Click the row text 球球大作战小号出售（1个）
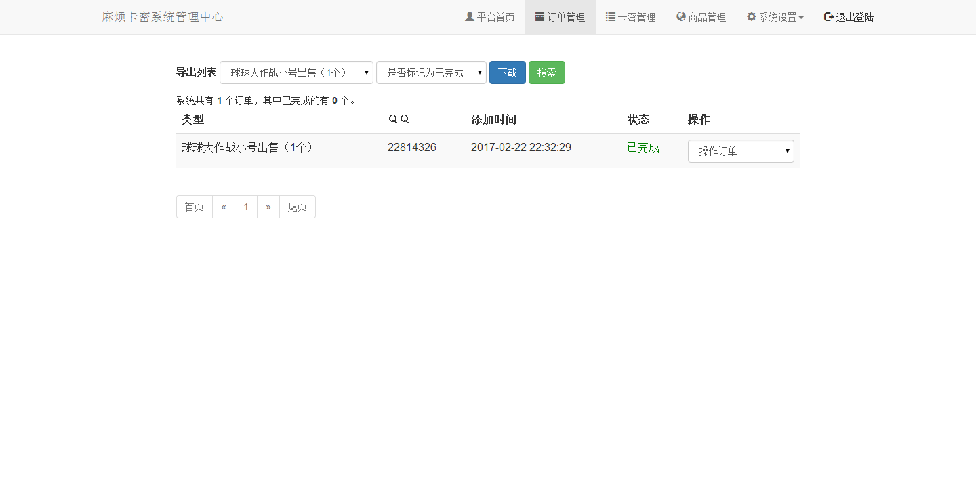Viewport: 976px width, 482px height. point(248,147)
